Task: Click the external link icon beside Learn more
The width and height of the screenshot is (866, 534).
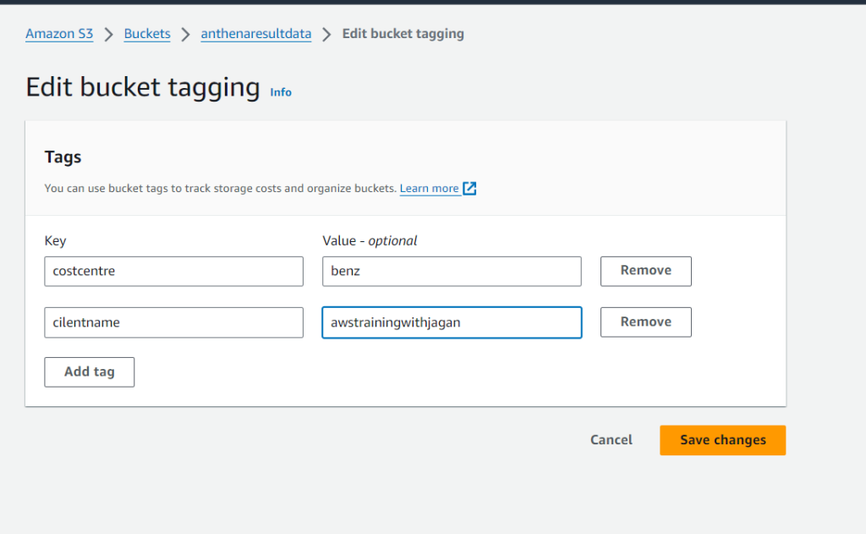Action: coord(469,189)
